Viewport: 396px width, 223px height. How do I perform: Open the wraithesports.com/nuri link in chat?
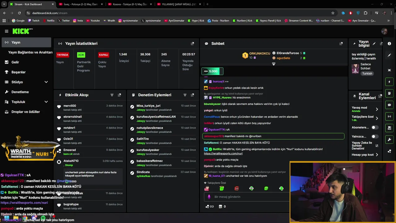click(x=223, y=154)
